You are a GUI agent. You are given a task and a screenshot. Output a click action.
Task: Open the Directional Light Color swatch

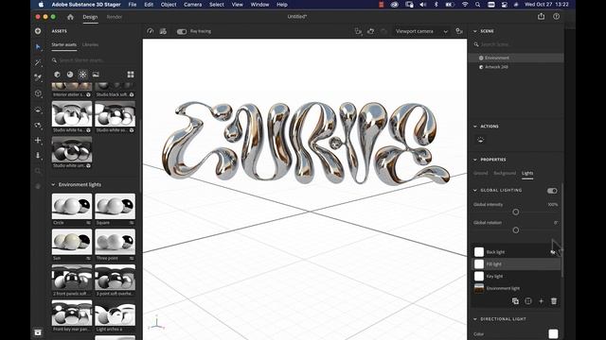click(x=553, y=333)
